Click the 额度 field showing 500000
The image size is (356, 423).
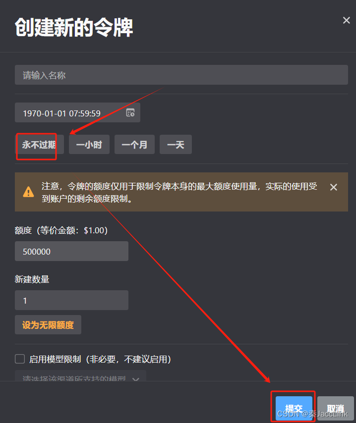[x=71, y=251]
